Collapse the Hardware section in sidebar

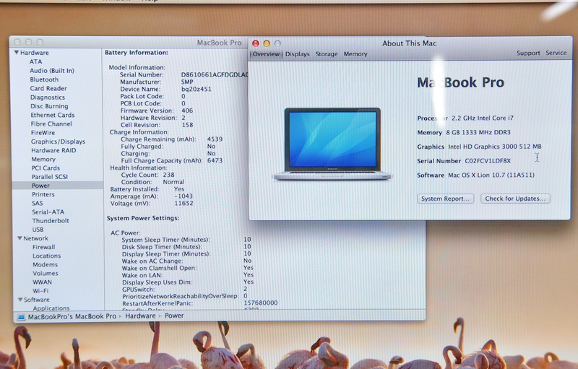pos(17,53)
